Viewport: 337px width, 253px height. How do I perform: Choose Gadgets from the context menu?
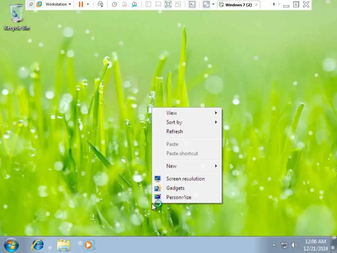pyautogui.click(x=187, y=188)
